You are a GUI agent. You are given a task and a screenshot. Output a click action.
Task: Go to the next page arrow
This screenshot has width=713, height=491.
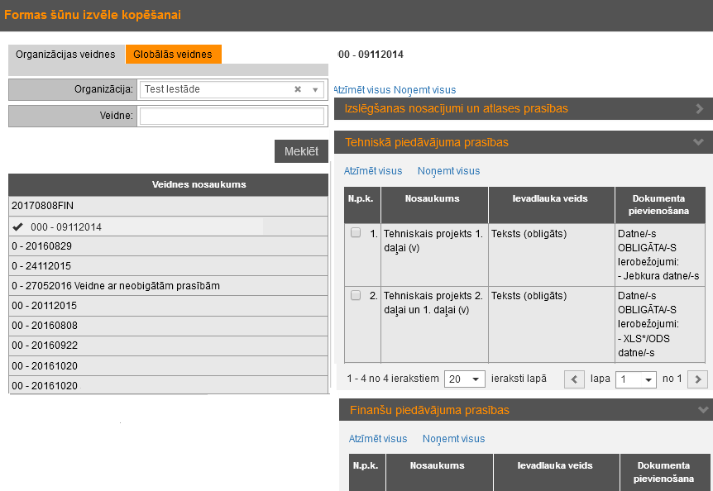(x=698, y=379)
